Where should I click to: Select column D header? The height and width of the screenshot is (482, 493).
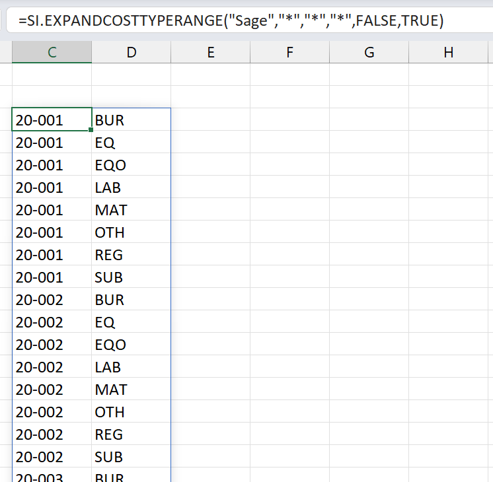click(x=131, y=52)
